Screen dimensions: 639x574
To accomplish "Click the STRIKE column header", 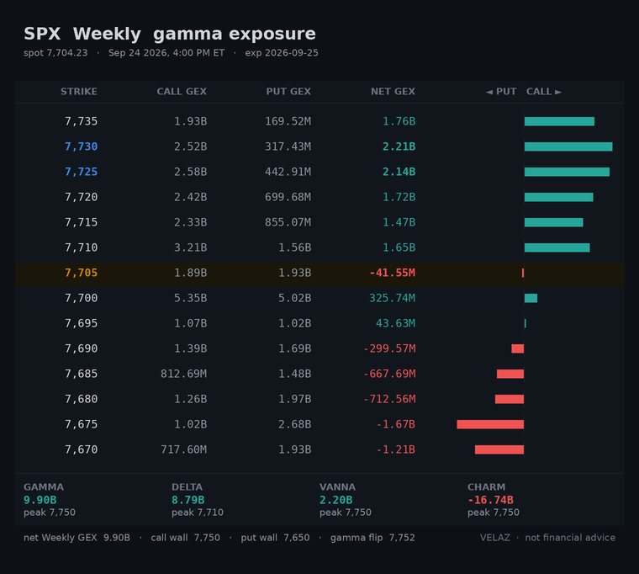I will [x=79, y=92].
